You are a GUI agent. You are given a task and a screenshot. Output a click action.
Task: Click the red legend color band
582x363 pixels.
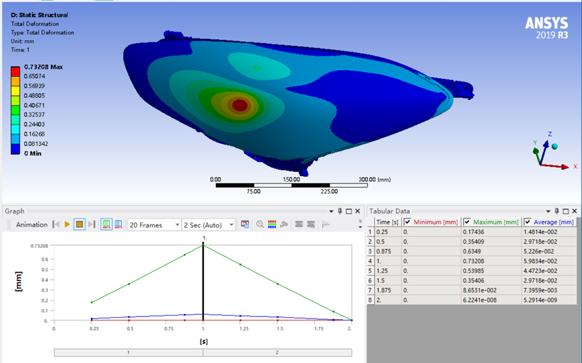click(x=15, y=71)
